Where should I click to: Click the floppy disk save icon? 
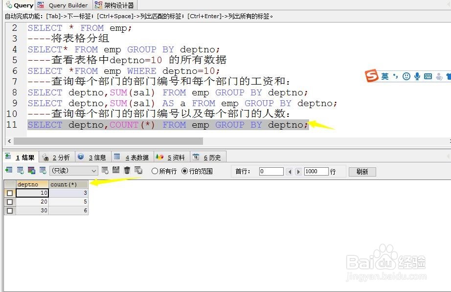[117, 171]
